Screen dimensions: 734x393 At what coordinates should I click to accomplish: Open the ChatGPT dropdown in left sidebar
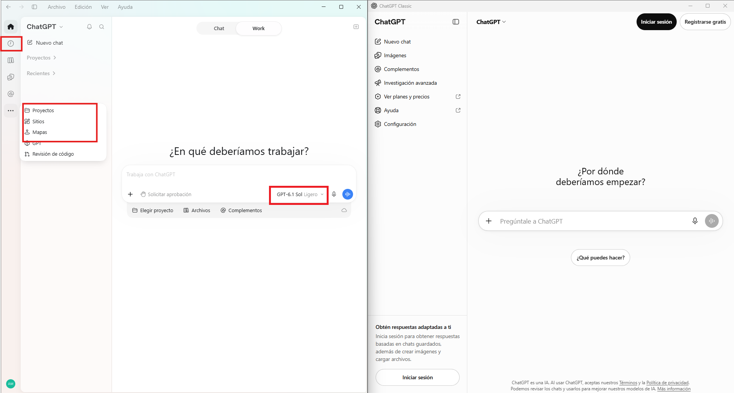[x=45, y=27]
